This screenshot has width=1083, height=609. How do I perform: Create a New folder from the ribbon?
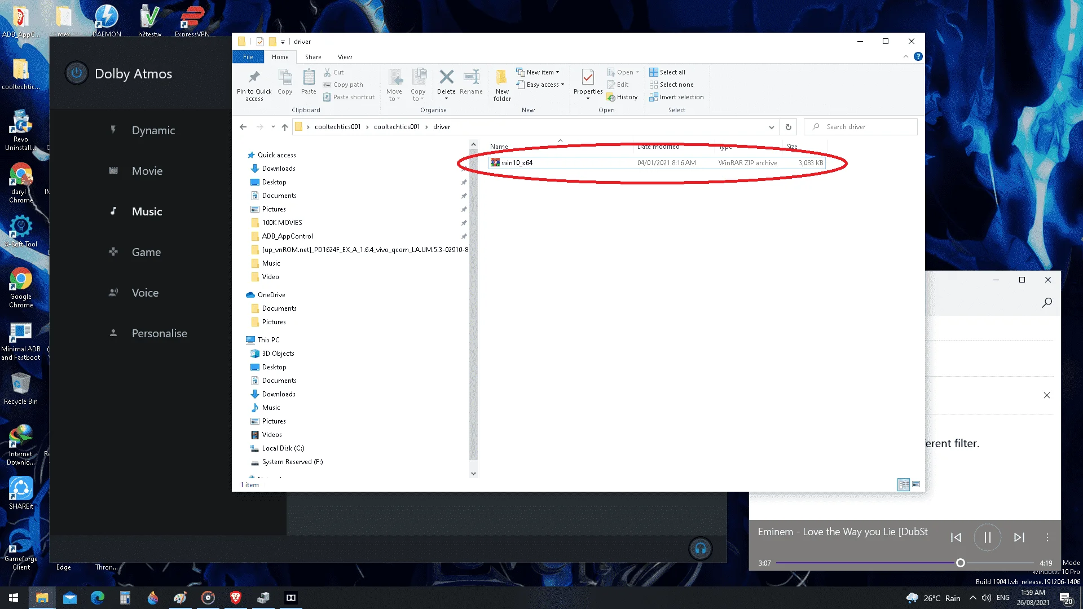(502, 85)
